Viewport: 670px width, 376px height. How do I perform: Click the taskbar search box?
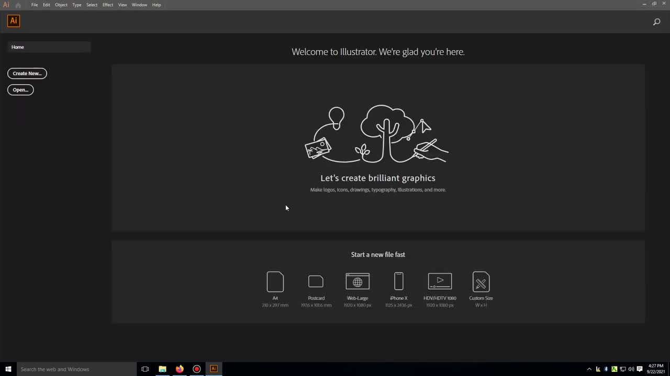pos(77,369)
